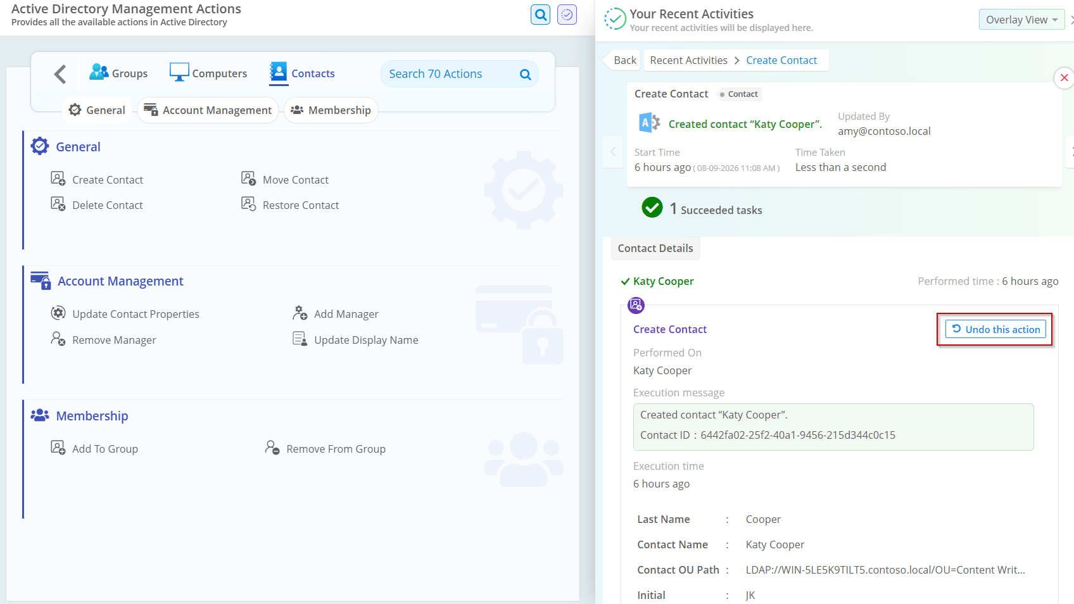This screenshot has height=604, width=1074.
Task: Open the recent activities clock icon
Action: [567, 15]
